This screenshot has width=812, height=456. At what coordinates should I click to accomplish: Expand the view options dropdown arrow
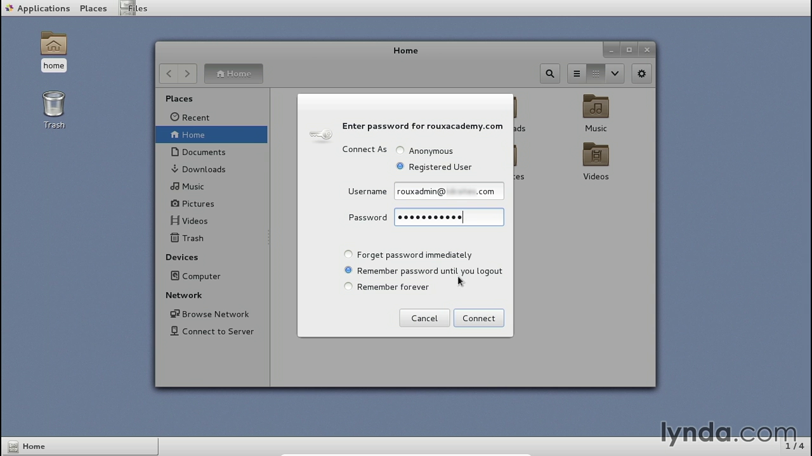pos(615,73)
